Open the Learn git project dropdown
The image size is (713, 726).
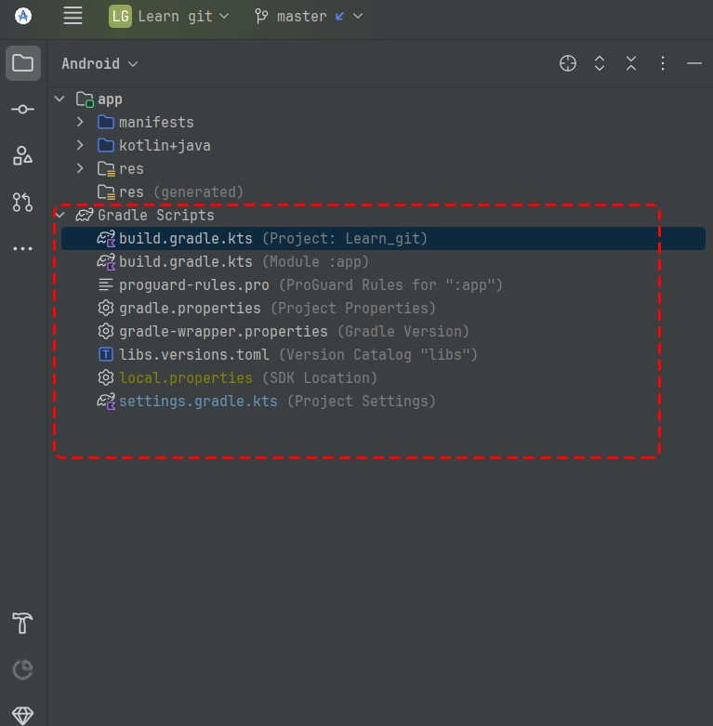[169, 16]
